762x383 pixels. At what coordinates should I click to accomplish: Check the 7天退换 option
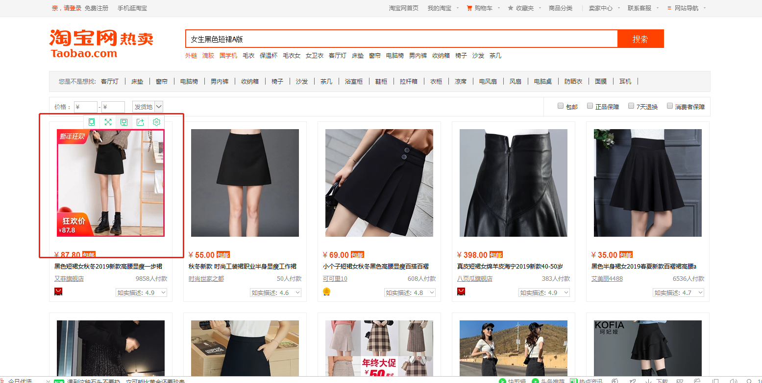(631, 106)
